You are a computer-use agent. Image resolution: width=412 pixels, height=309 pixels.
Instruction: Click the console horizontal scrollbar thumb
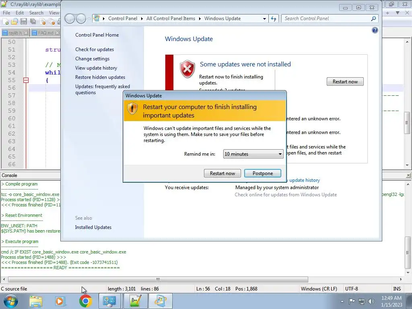click(x=158, y=279)
